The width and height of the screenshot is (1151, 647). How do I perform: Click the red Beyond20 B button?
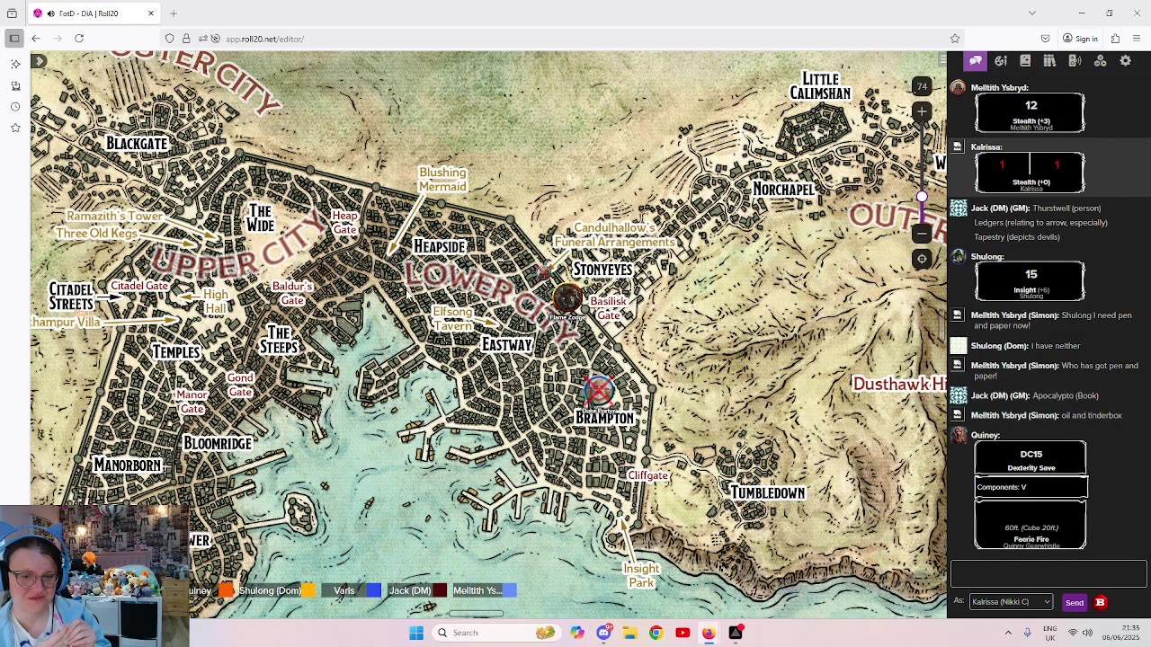[x=1100, y=602]
